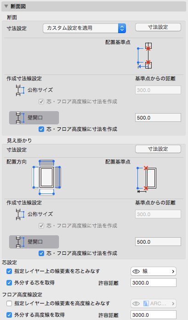Open the 線 layer selector popup
Screen dimensions: 188x320
pos(154,271)
